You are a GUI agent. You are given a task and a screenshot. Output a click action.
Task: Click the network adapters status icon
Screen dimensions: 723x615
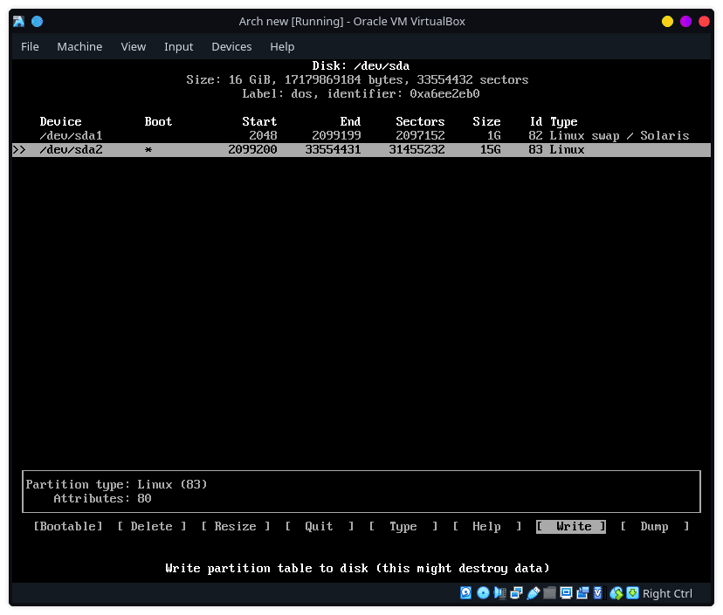(516, 593)
